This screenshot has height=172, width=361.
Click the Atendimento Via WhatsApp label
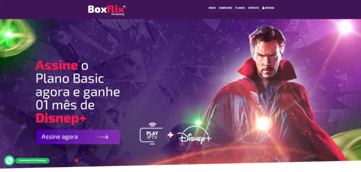(x=32, y=160)
